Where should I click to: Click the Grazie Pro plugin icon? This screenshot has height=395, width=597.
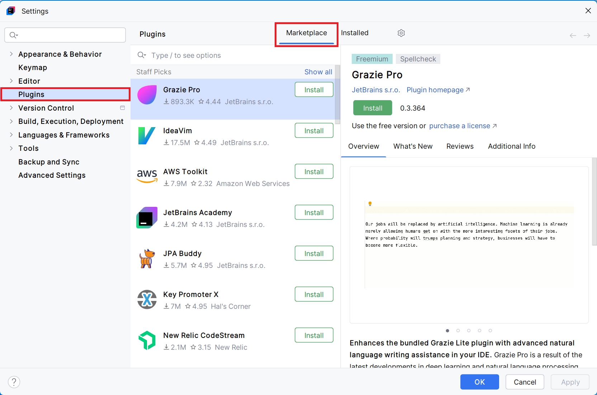click(147, 95)
